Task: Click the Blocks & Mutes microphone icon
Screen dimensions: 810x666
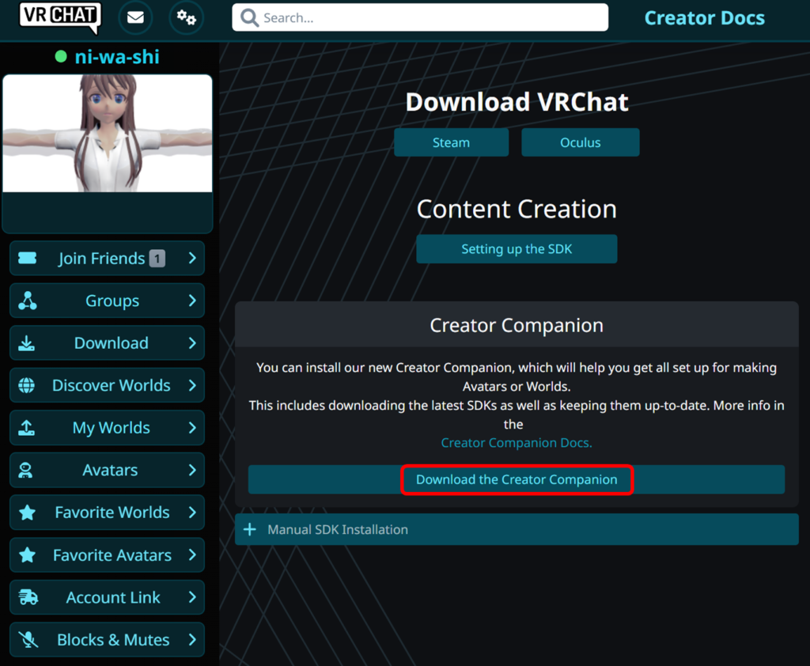Action: click(x=28, y=640)
